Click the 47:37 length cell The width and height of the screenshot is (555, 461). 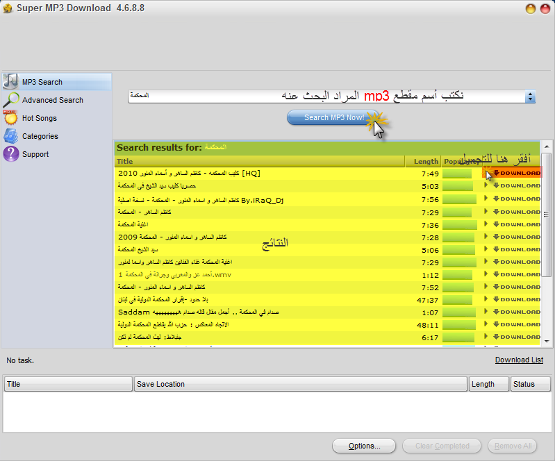coord(428,301)
